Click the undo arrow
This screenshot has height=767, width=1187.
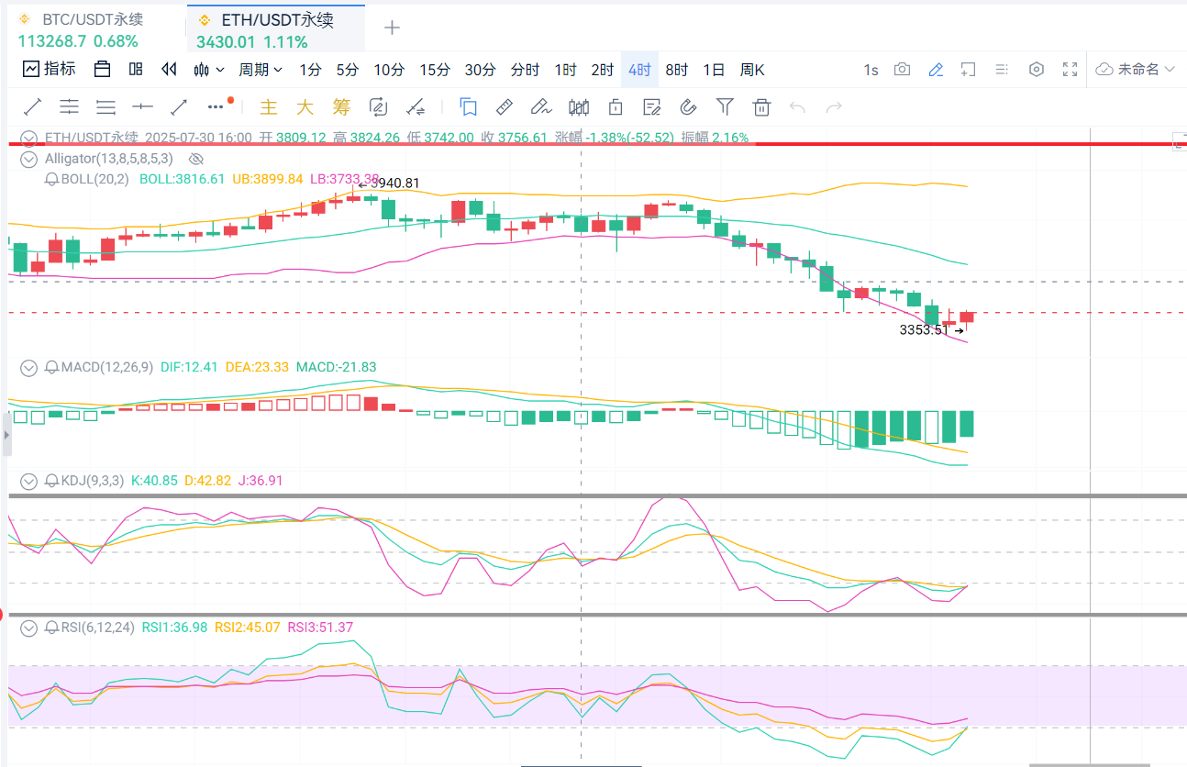pos(797,107)
